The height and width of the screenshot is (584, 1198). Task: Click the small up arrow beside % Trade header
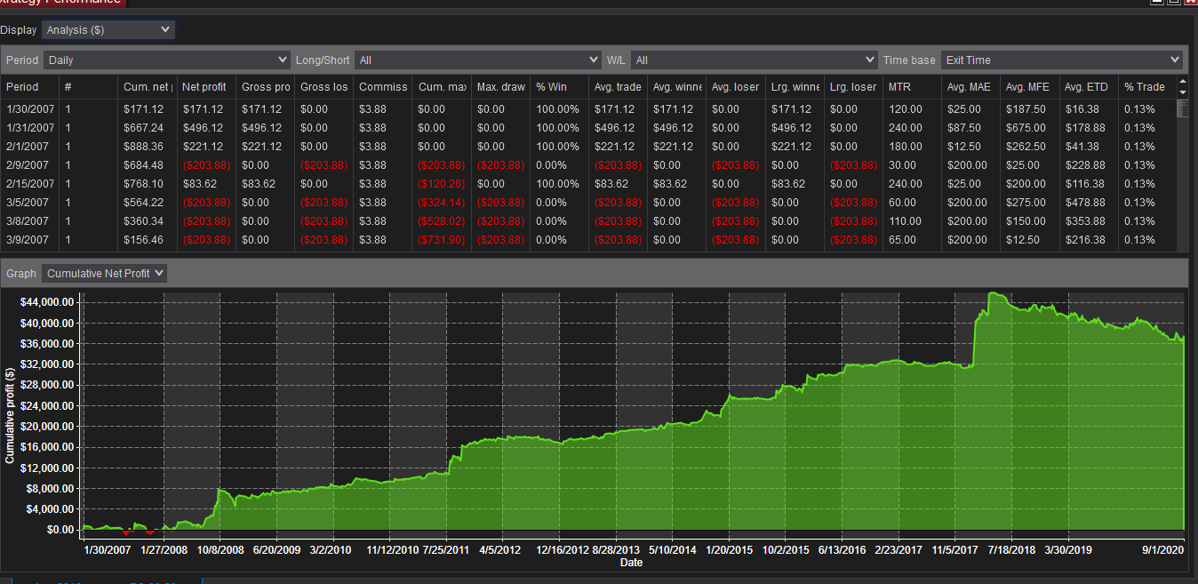pyautogui.click(x=1182, y=82)
